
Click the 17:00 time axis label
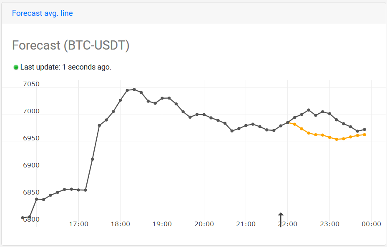78,224
